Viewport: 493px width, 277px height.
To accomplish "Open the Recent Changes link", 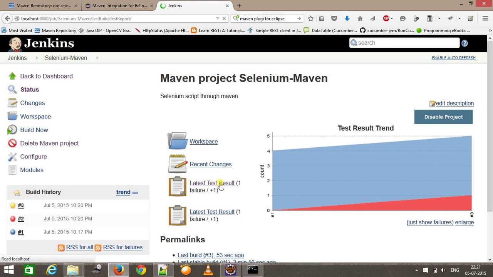I will (211, 164).
